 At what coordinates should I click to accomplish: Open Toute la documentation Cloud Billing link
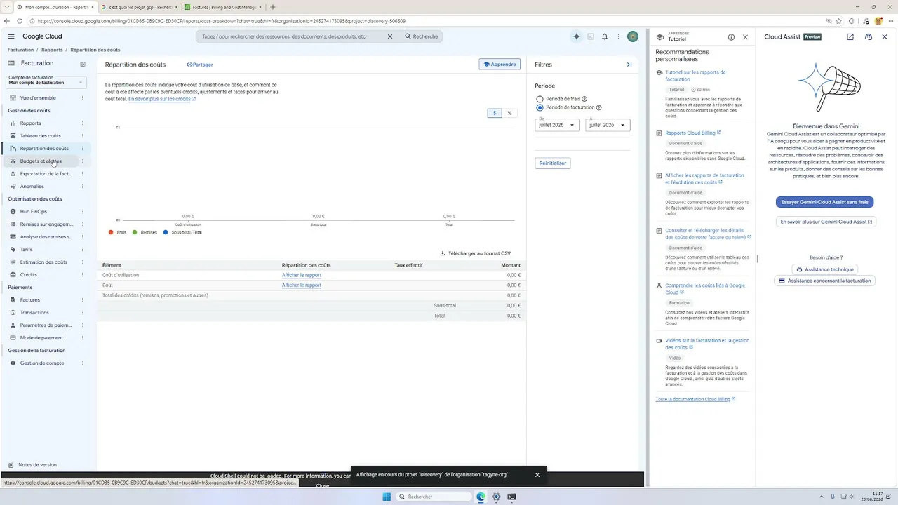click(695, 399)
